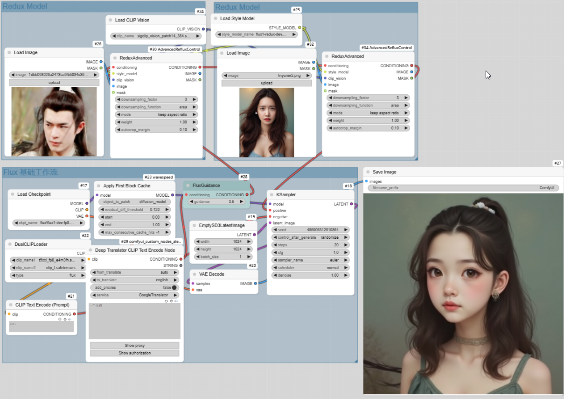Collapse the Save Image node dot
Screen dimensions: 564x399
368,172
